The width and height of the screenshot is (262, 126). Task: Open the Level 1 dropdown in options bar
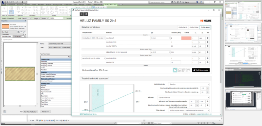point(27,19)
